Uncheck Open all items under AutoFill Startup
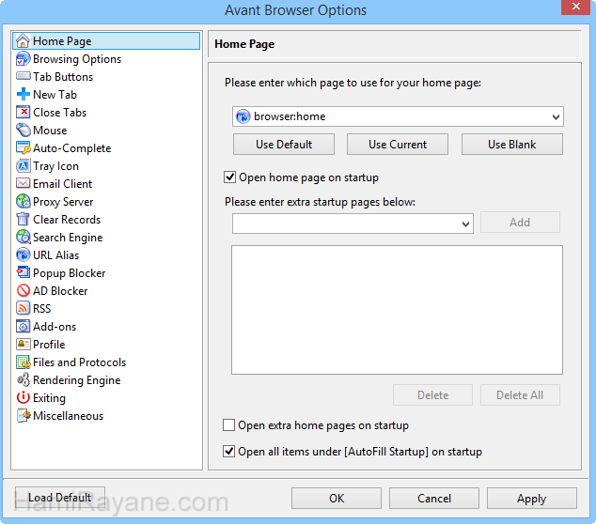The image size is (596, 524). [x=230, y=452]
